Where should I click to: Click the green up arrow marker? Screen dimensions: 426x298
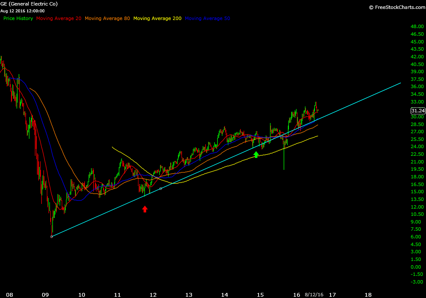(x=256, y=155)
